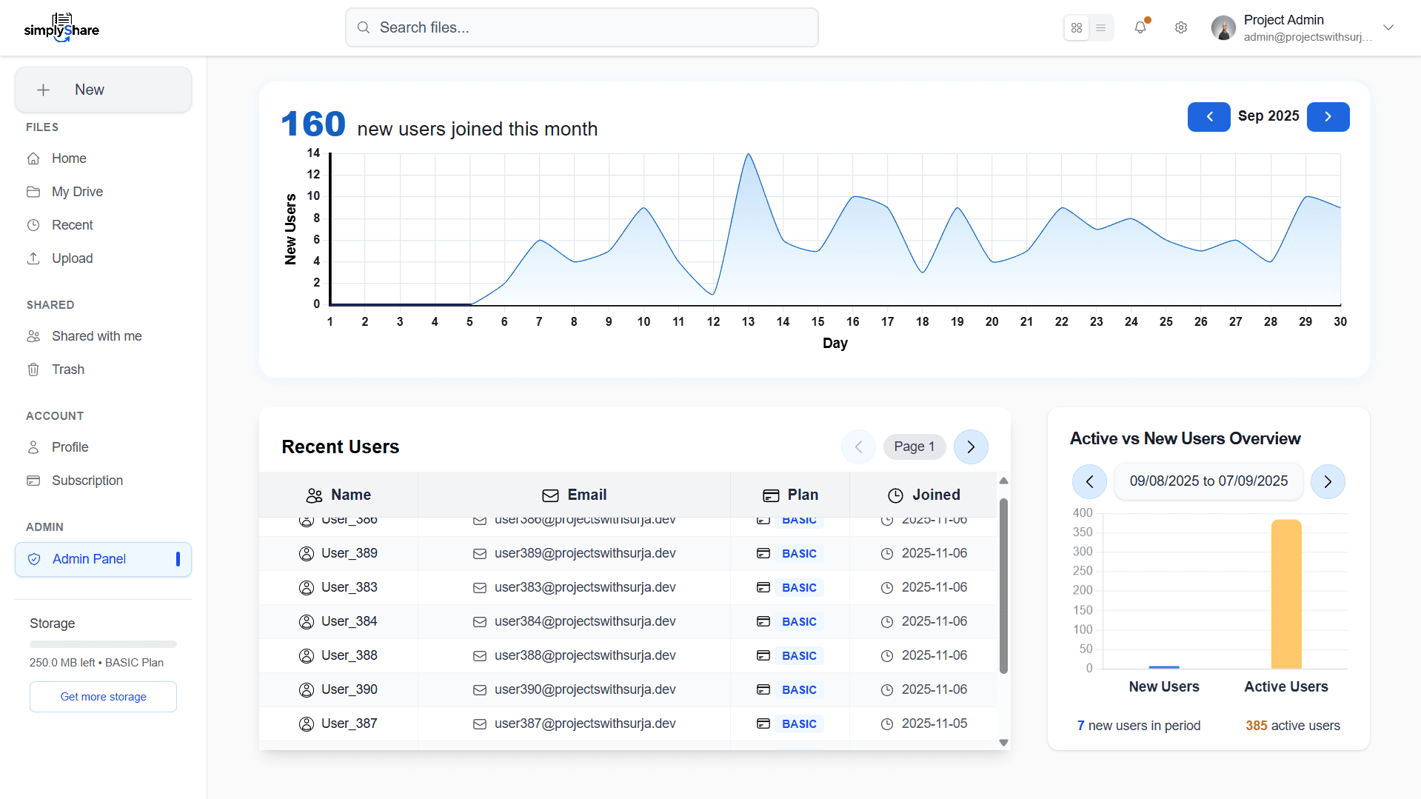Screen dimensions: 1421x799
Task: Click the upload arrow icon in sidebar
Action: (33, 258)
